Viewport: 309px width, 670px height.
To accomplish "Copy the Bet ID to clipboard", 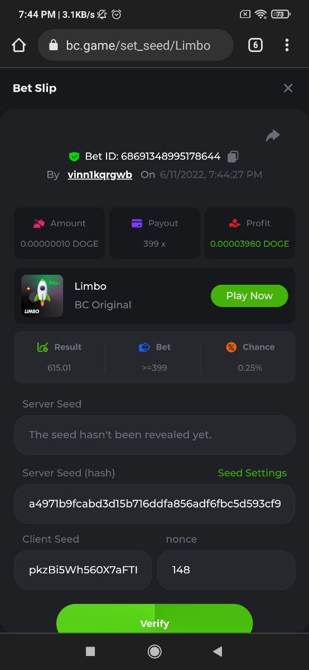I will click(x=234, y=156).
